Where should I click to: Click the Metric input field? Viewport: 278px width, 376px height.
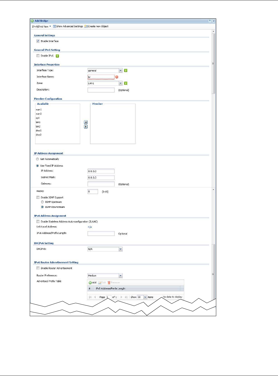(x=93, y=192)
